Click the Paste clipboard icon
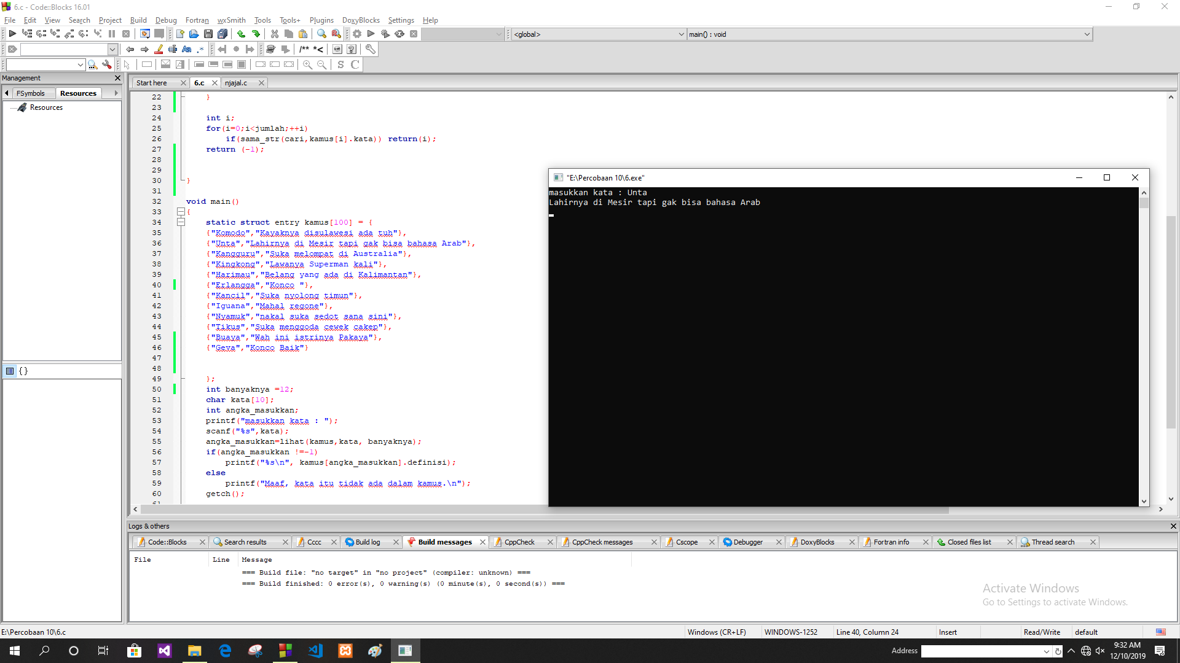This screenshot has width=1180, height=663. [303, 34]
